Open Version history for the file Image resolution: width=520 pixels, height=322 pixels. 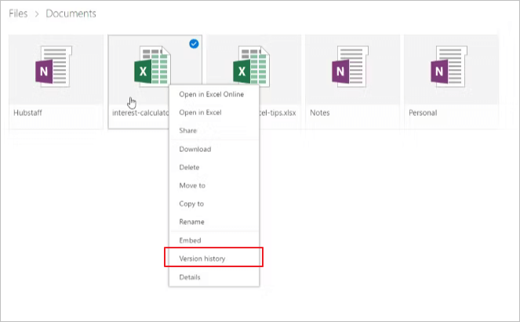202,258
